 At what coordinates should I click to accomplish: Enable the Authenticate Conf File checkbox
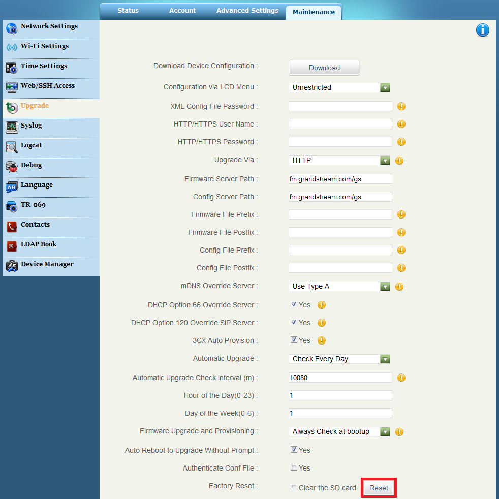point(294,467)
